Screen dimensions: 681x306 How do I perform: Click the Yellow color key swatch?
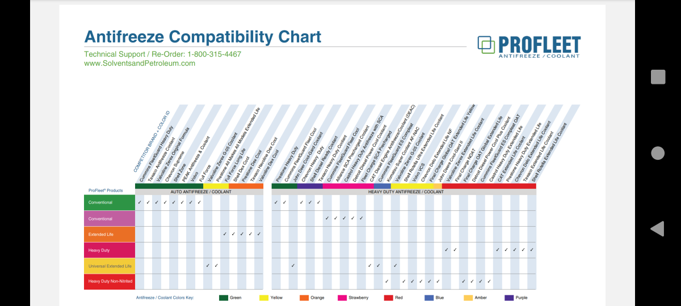pos(264,297)
